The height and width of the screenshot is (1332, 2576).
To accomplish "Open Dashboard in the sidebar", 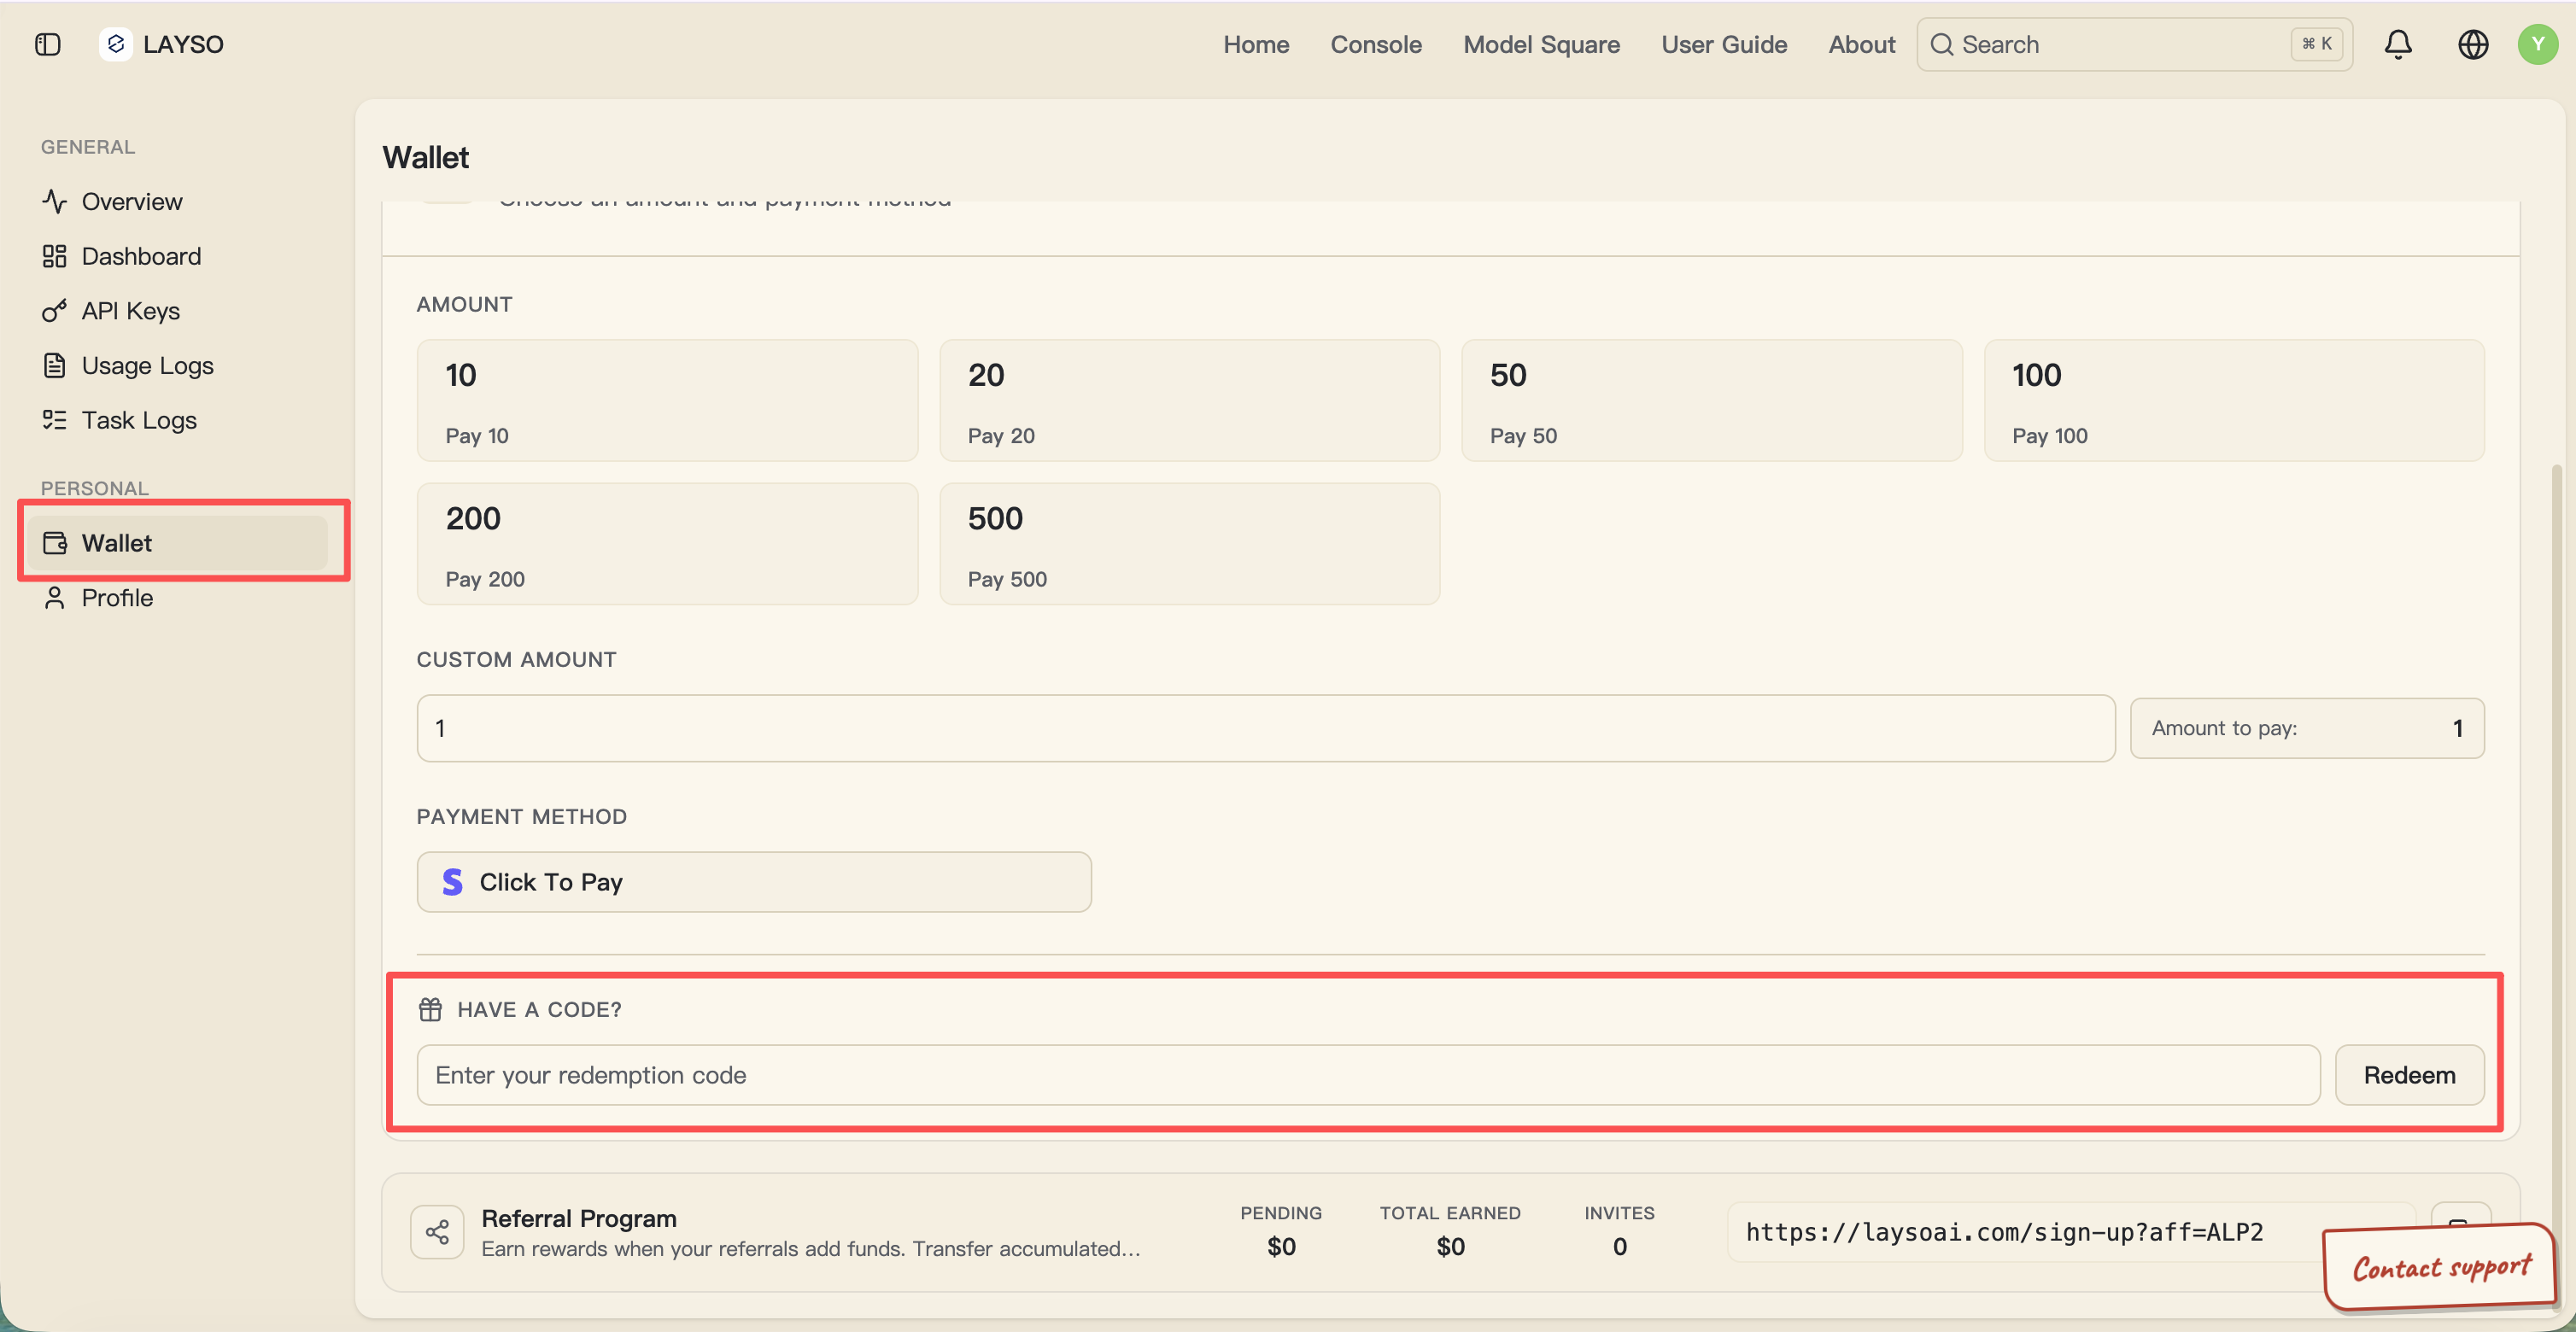I will click(x=177, y=256).
